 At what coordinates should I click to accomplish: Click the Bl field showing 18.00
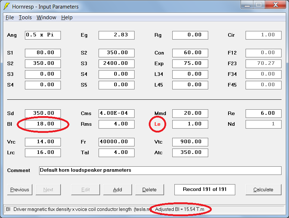[x=43, y=124]
